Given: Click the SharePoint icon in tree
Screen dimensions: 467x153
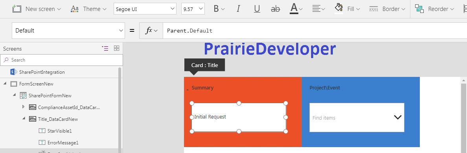Looking at the screenshot, I should point(13,72).
